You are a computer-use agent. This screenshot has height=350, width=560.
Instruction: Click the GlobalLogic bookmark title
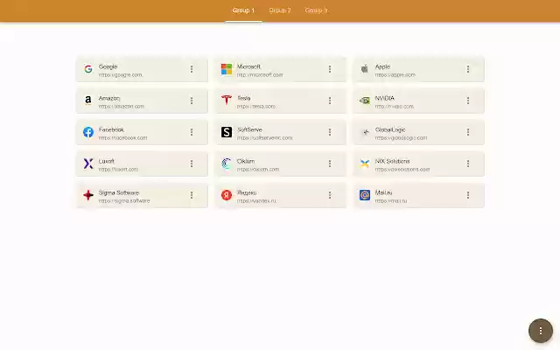[x=390, y=129]
